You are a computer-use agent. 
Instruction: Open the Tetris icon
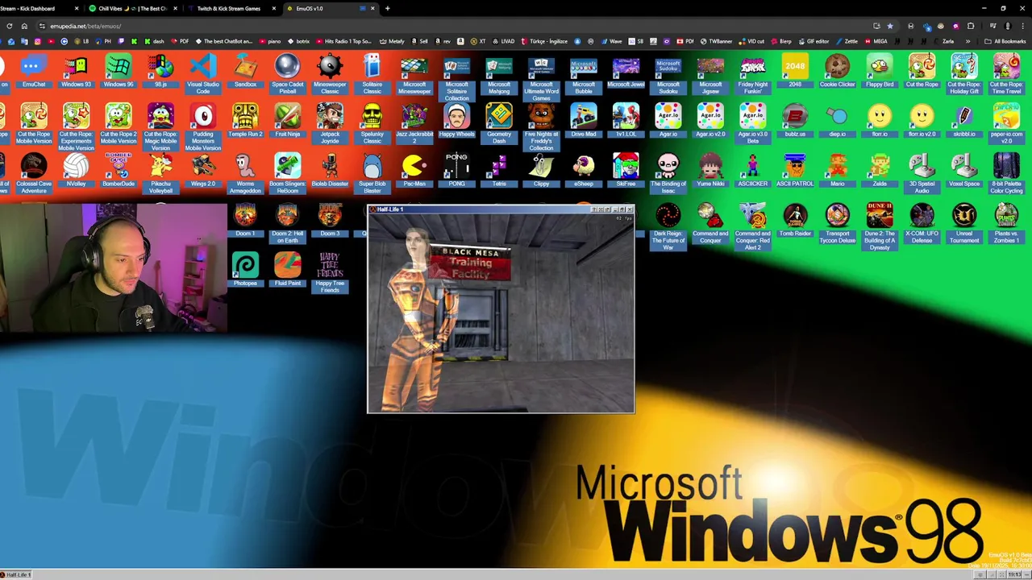(x=499, y=170)
